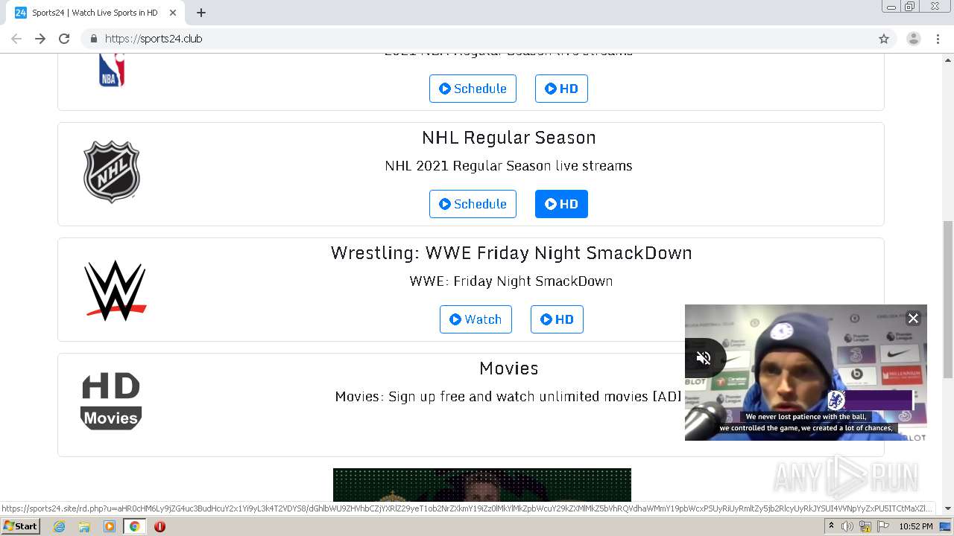Viewport: 954px width, 536px height.
Task: Click Show desktop button
Action: click(945, 526)
